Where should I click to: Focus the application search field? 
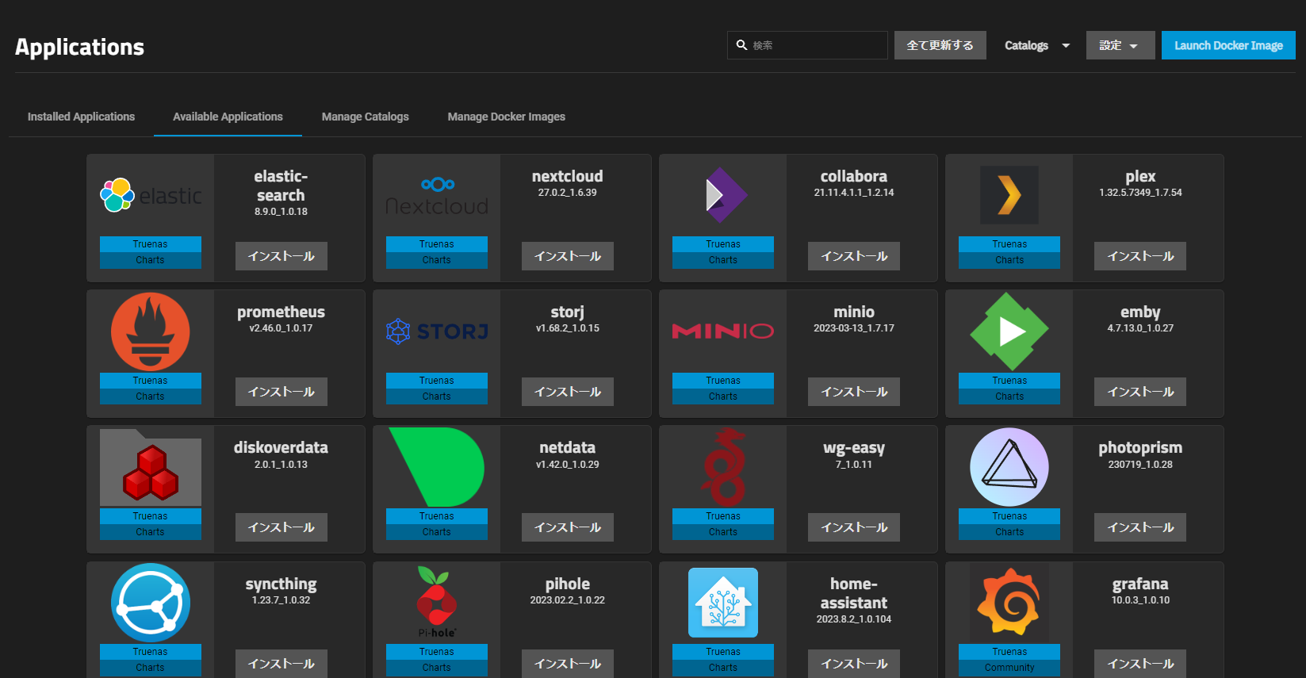click(815, 46)
